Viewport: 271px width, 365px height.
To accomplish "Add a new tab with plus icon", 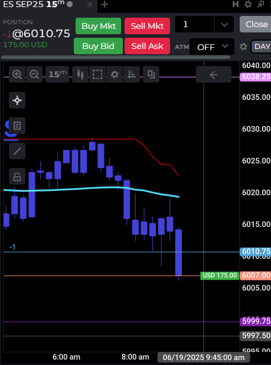I will [105, 5].
